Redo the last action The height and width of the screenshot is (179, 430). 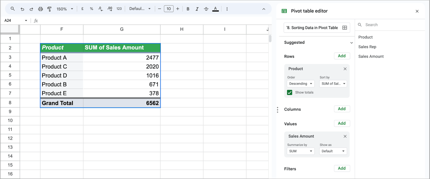click(31, 9)
